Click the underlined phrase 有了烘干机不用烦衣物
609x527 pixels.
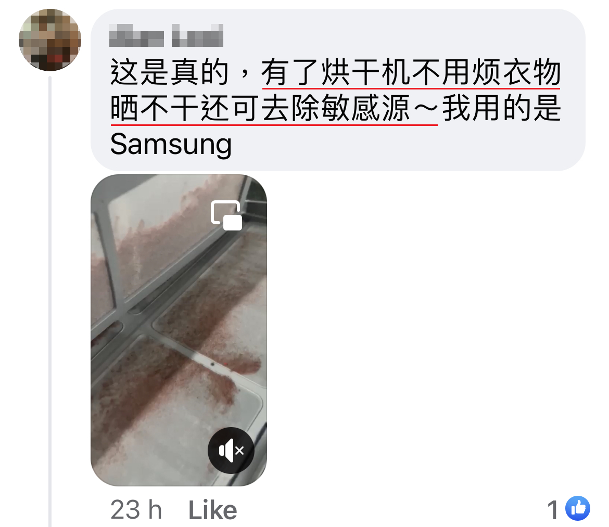click(411, 72)
